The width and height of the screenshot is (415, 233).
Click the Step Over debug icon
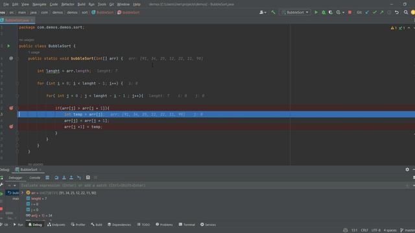(x=56, y=177)
